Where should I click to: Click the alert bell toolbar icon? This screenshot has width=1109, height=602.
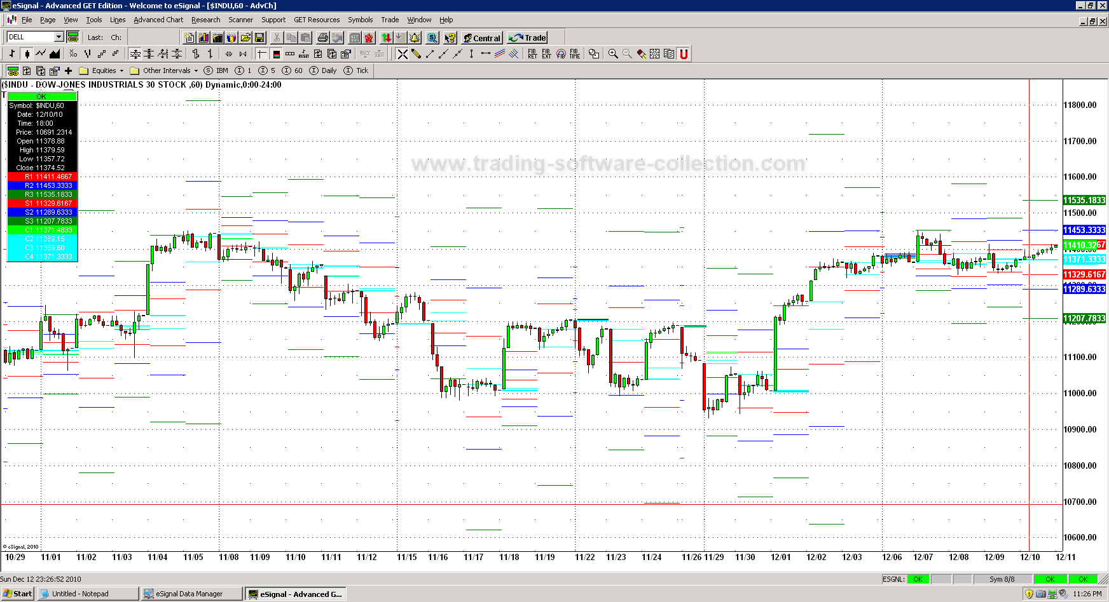415,38
